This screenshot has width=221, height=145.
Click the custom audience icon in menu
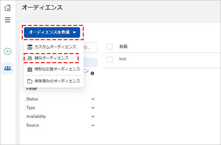(x=30, y=47)
